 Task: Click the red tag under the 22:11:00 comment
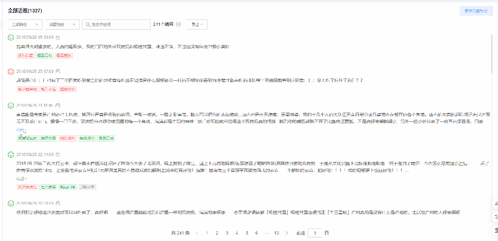27,187
